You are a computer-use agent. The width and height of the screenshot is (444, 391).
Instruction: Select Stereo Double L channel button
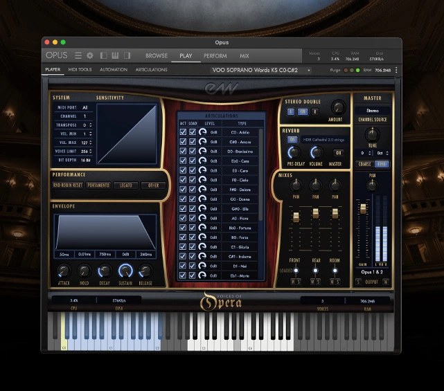pos(290,111)
